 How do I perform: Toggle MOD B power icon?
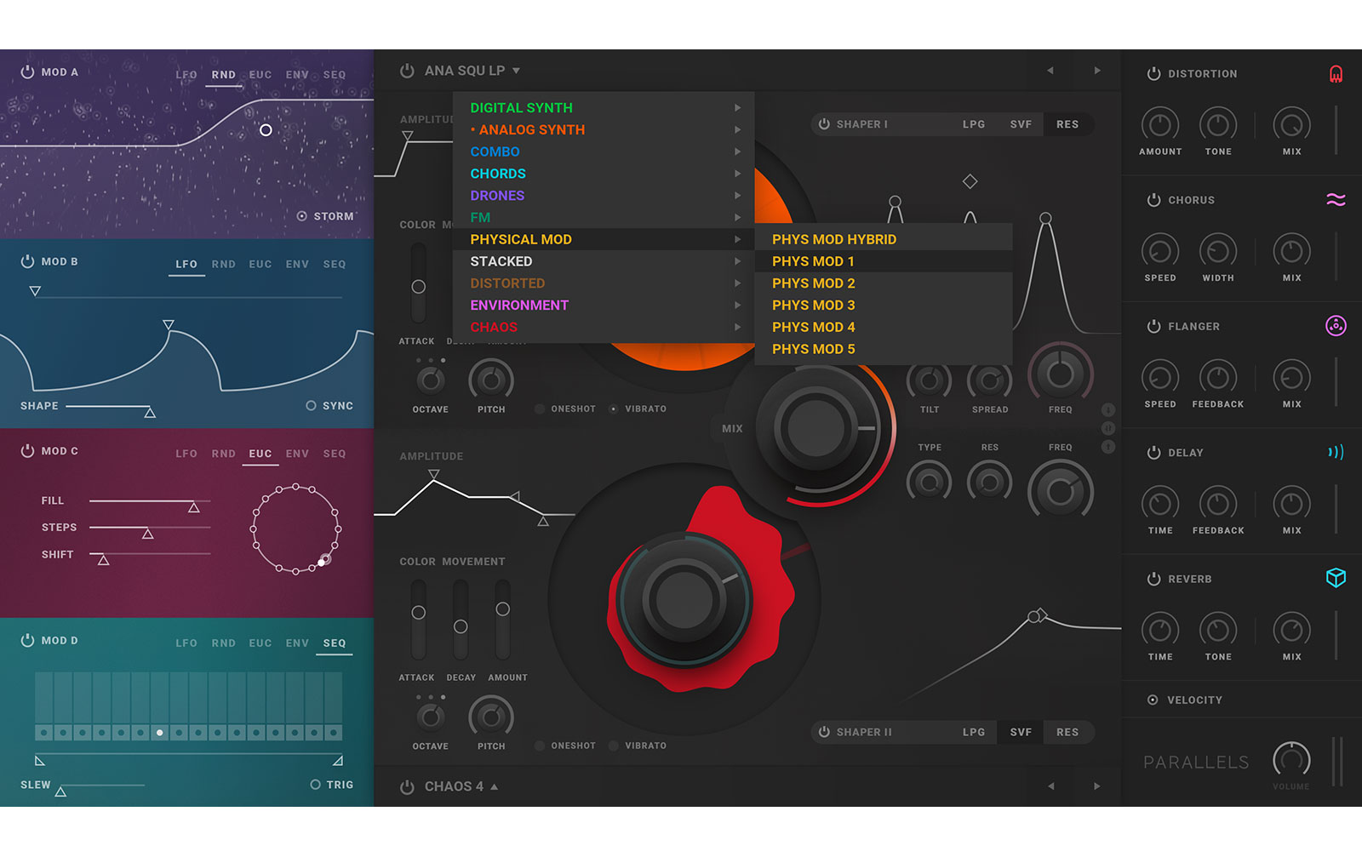[27, 261]
